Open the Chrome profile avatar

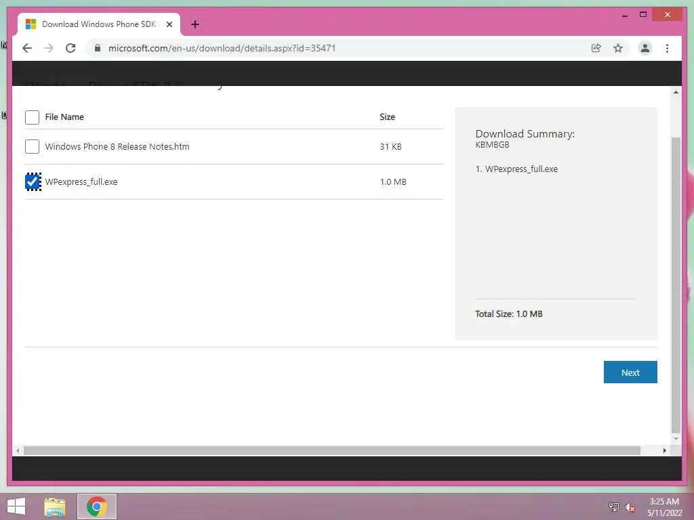(x=645, y=48)
